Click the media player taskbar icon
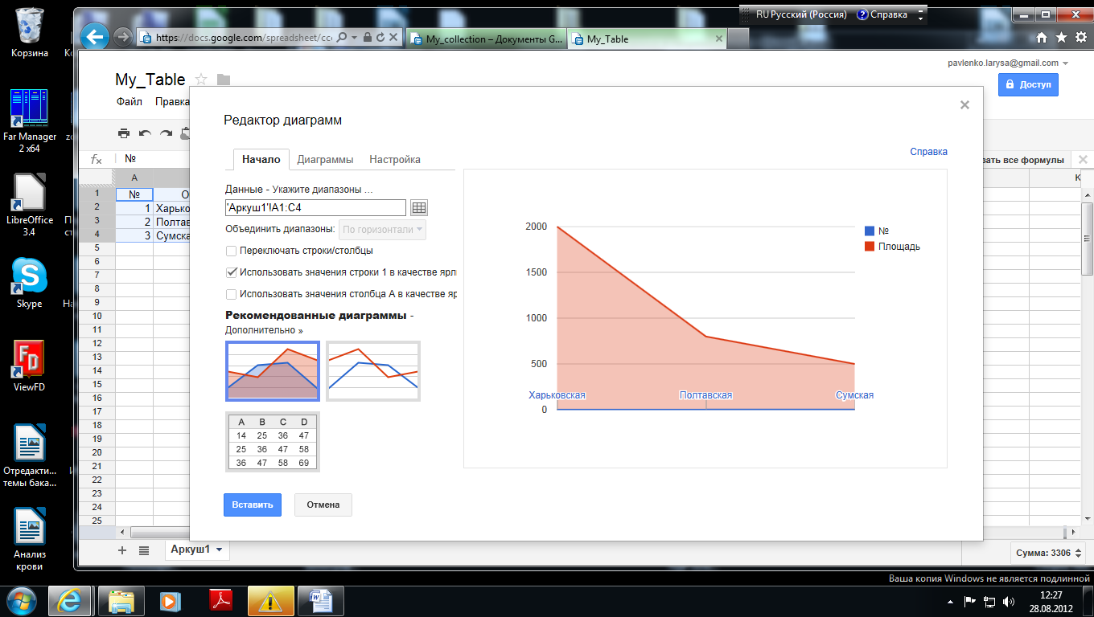This screenshot has width=1094, height=617. pyautogui.click(x=171, y=600)
